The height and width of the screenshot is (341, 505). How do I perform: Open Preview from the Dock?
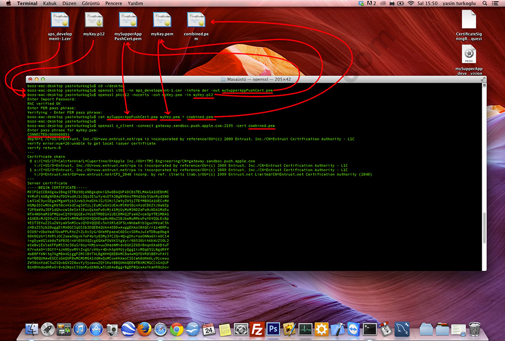289,329
